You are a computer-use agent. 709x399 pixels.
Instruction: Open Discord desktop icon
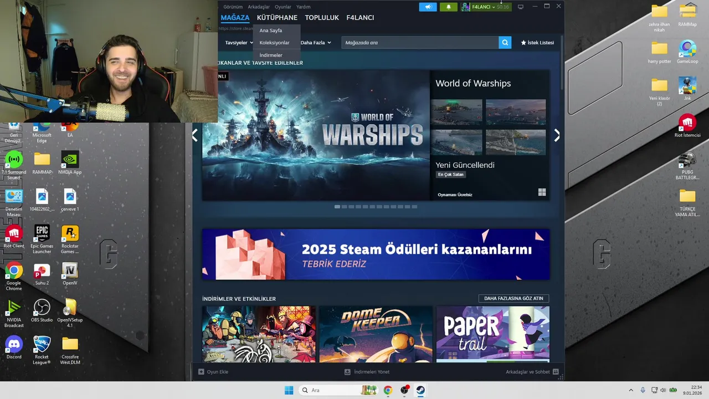pyautogui.click(x=14, y=348)
